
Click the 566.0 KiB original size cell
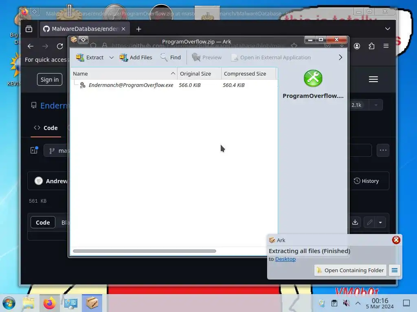190,85
